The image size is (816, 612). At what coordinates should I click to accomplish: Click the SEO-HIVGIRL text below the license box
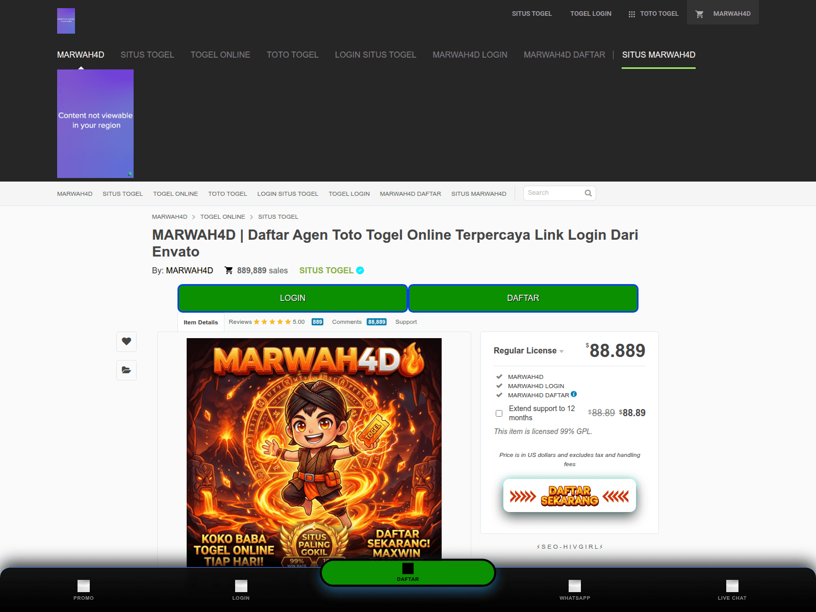570,547
